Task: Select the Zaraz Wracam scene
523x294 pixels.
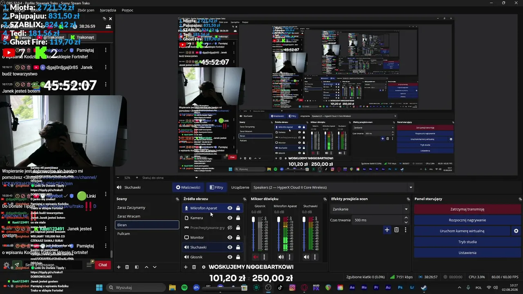Action: tap(147, 216)
